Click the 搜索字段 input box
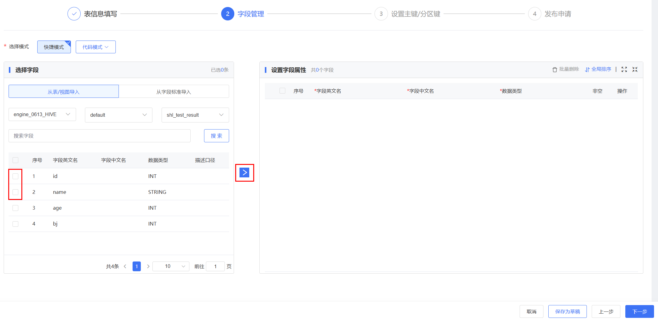The image size is (658, 320). click(100, 136)
